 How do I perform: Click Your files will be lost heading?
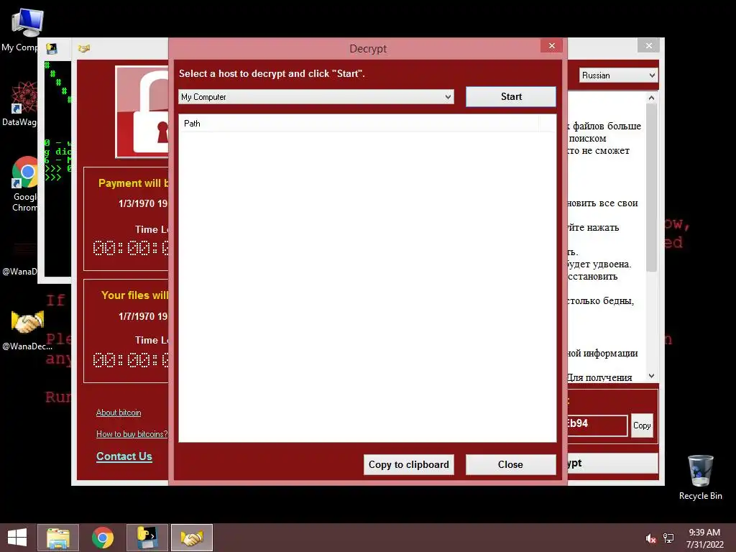pyautogui.click(x=134, y=295)
